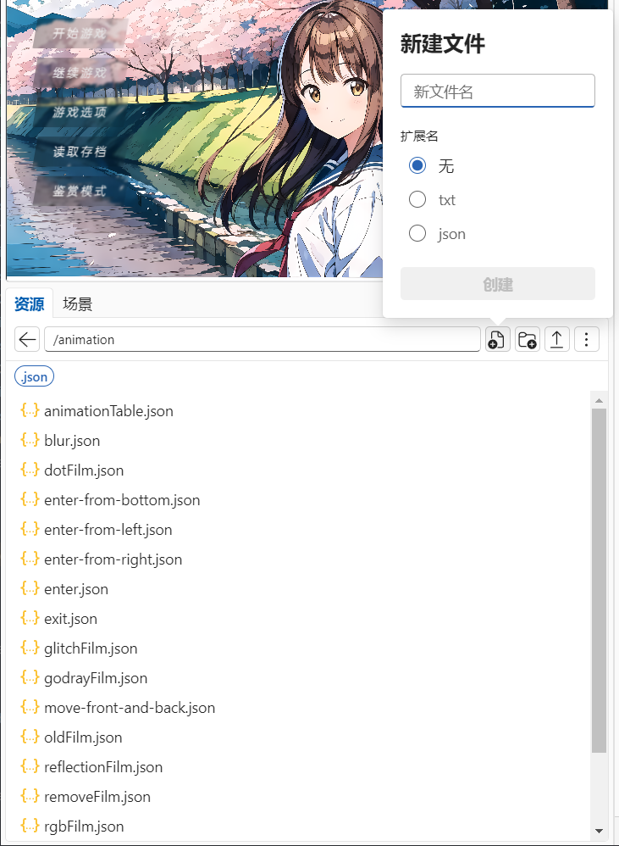The image size is (619, 846).
Task: Click the new file icon button
Action: tap(497, 339)
